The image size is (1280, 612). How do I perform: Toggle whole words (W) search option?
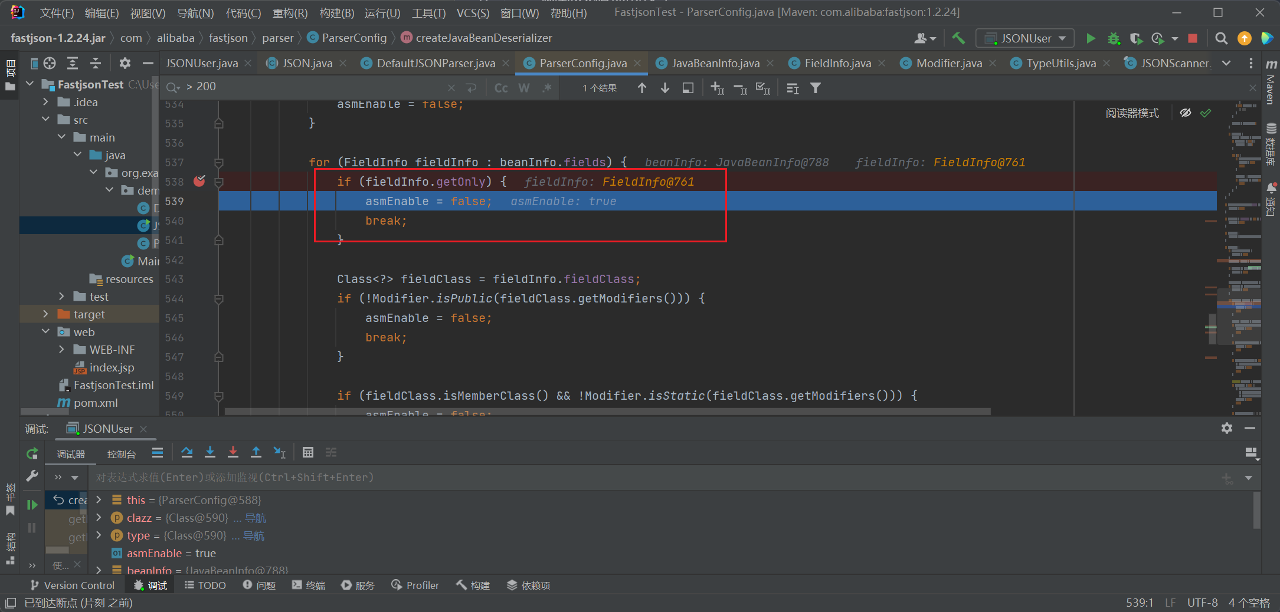pyautogui.click(x=524, y=88)
